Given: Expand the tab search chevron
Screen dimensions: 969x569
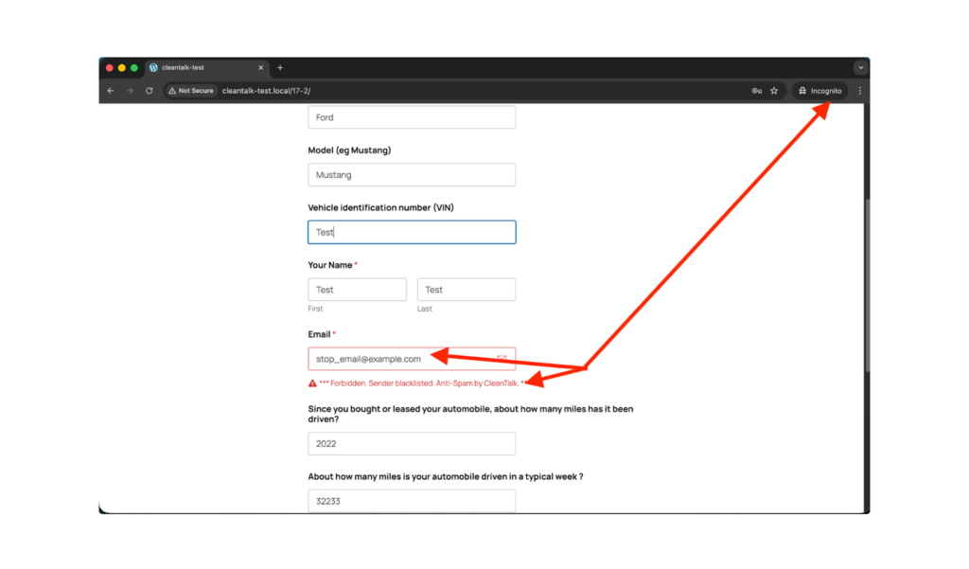Looking at the screenshot, I should tap(859, 68).
